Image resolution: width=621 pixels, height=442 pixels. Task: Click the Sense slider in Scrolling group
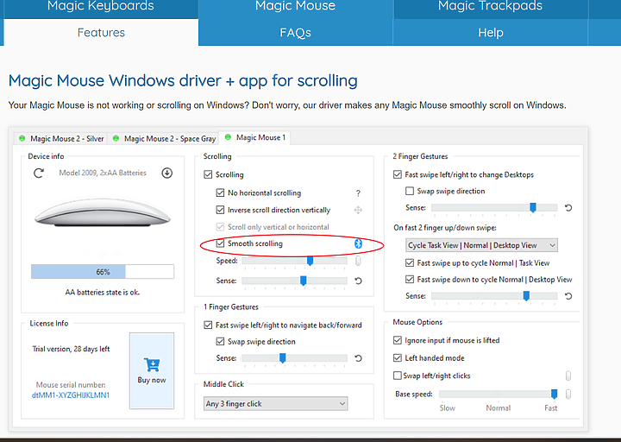295,281
